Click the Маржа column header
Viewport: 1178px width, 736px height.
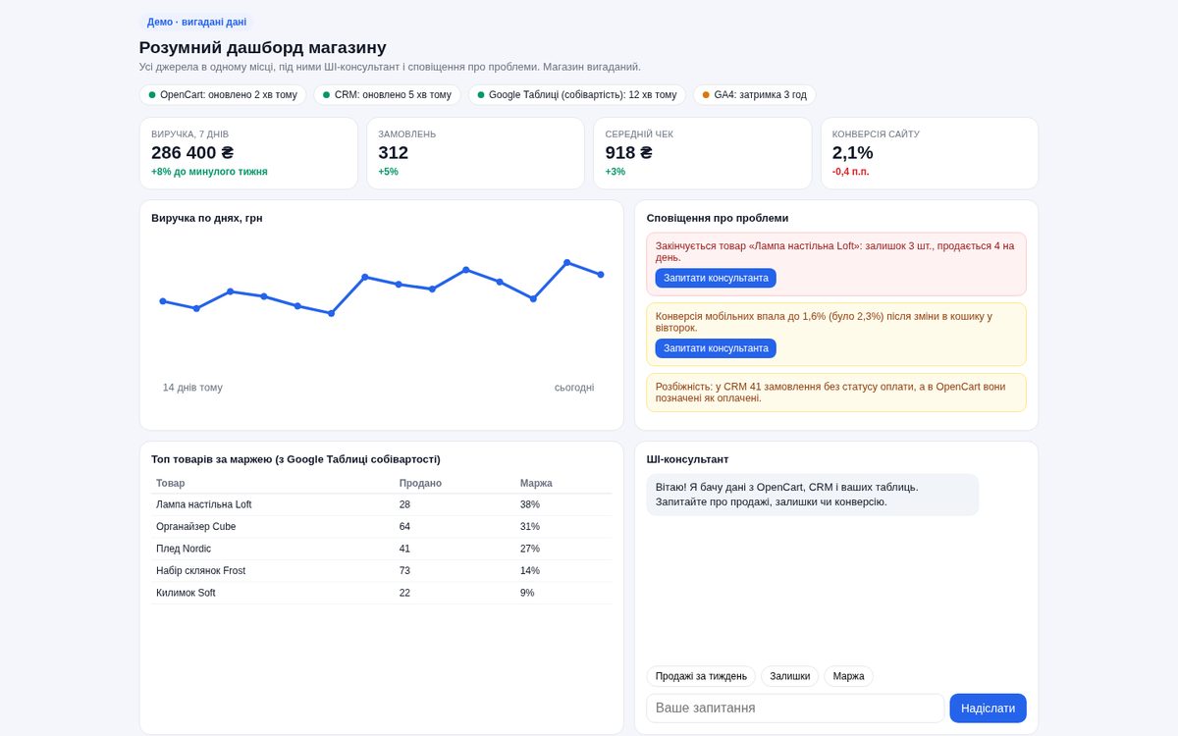536,483
